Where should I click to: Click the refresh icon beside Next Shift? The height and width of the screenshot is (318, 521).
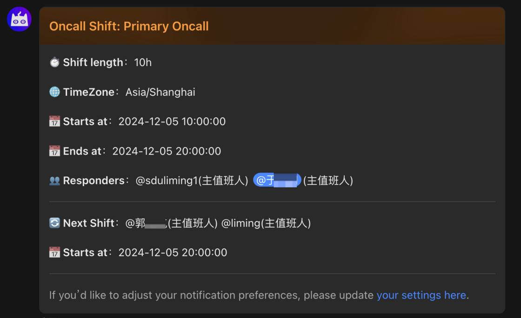54,223
